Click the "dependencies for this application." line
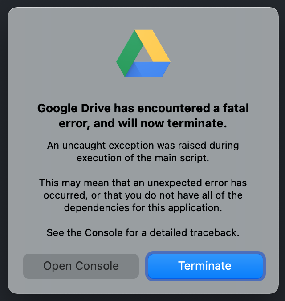 (143, 207)
